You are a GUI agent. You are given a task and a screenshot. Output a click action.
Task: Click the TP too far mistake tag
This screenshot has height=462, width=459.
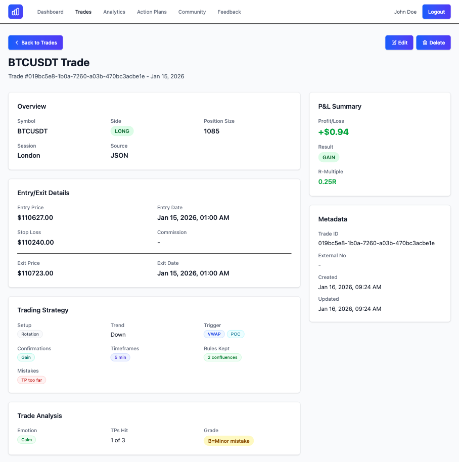click(x=32, y=380)
